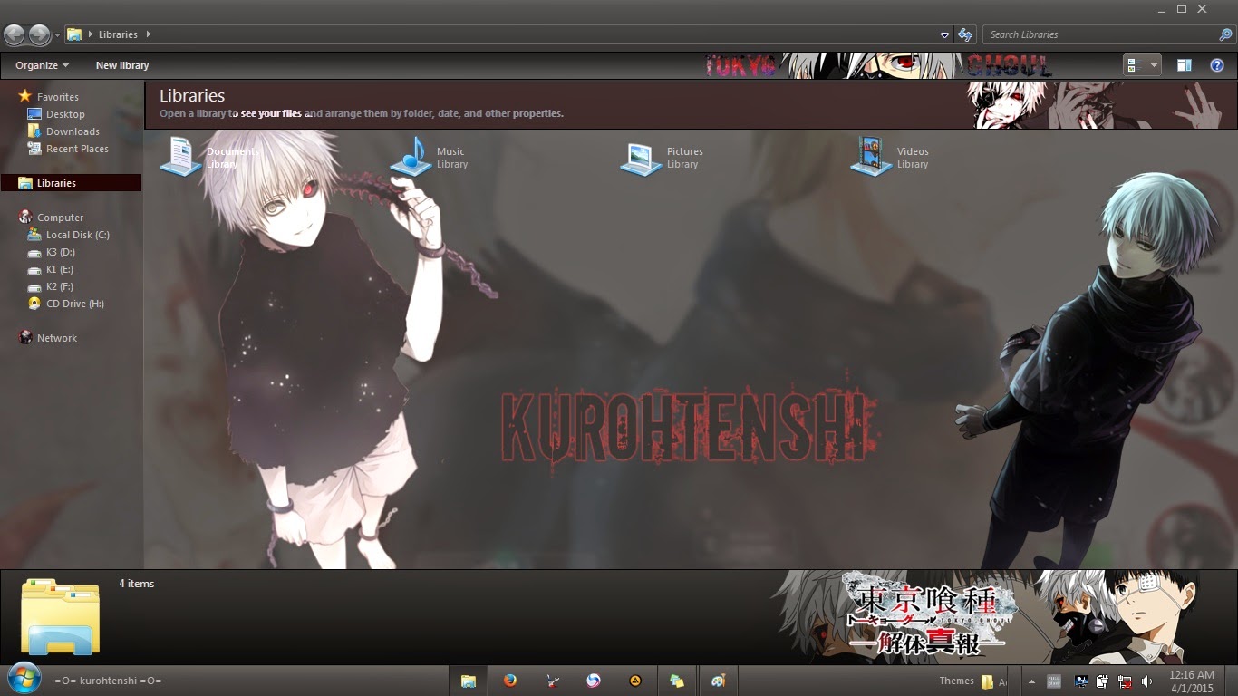Open the view options dropdown arrow
This screenshot has width=1238, height=696.
click(1154, 65)
